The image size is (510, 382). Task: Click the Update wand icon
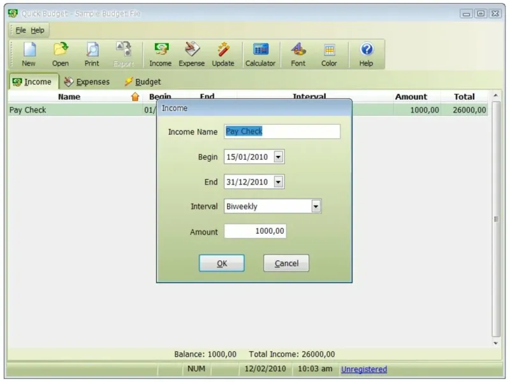[223, 55]
